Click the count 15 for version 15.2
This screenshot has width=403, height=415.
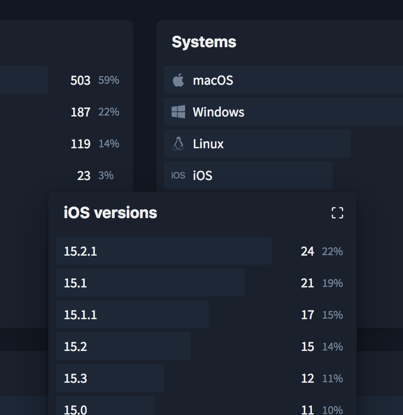coord(308,347)
